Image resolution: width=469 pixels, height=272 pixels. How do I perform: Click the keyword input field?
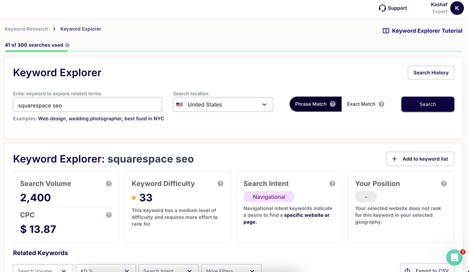tap(88, 104)
